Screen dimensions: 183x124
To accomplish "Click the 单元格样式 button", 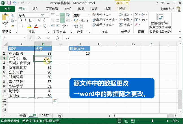I will 103,25.
